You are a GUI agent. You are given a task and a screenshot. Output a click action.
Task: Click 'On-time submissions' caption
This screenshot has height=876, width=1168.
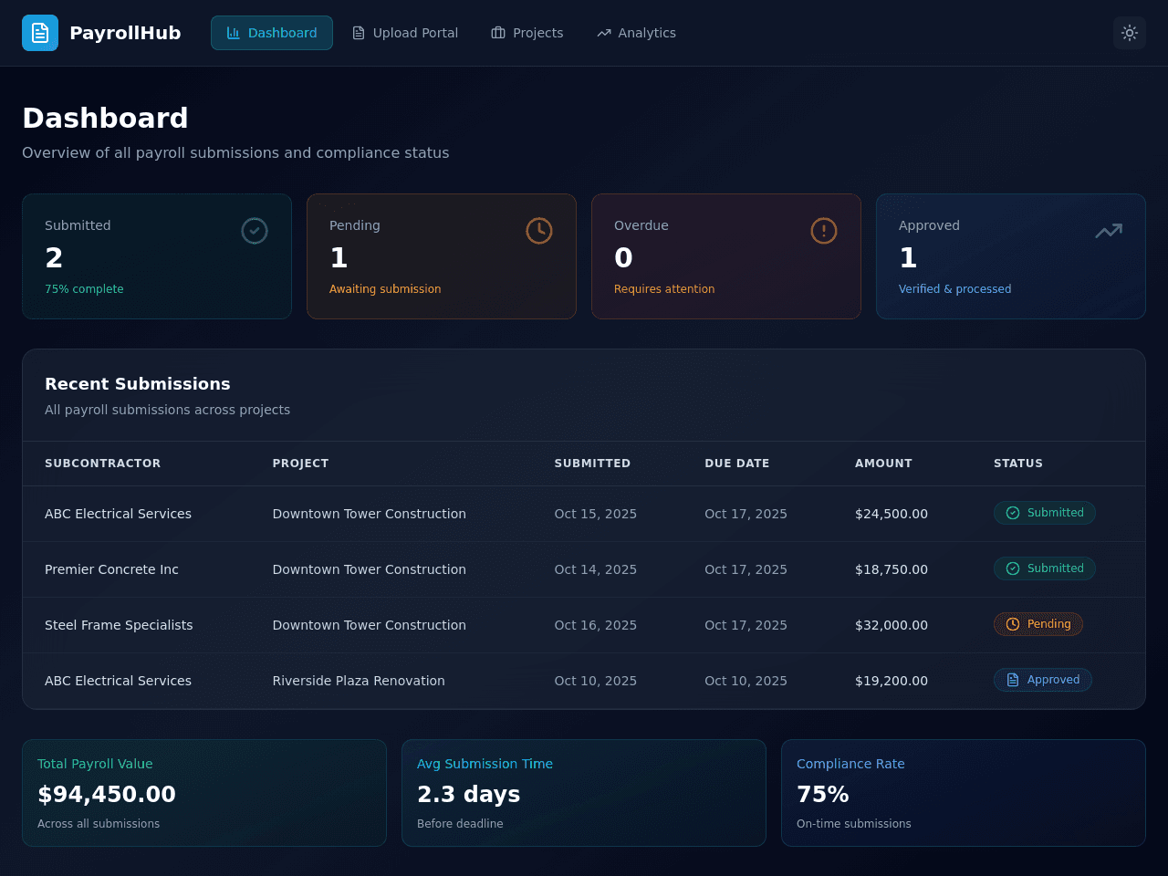(853, 824)
